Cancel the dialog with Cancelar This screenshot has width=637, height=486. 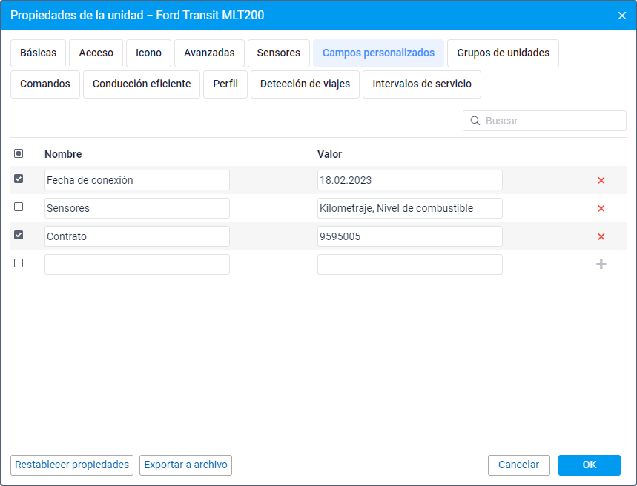pos(519,465)
